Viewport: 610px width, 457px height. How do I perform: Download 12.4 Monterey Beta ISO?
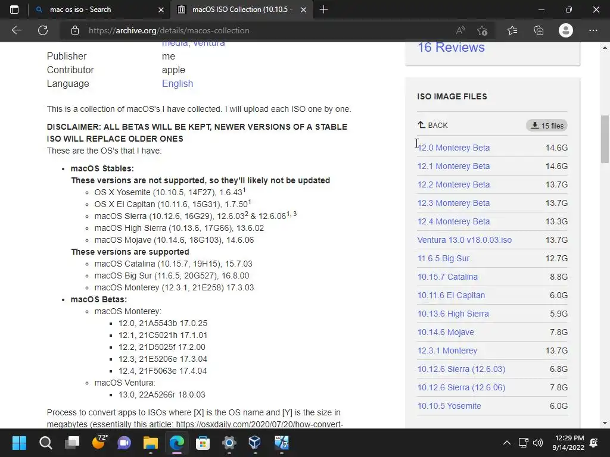point(453,221)
